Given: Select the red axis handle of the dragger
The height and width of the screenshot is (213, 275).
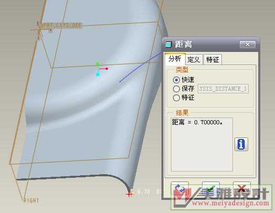Looking at the screenshot, I should 106,69.
